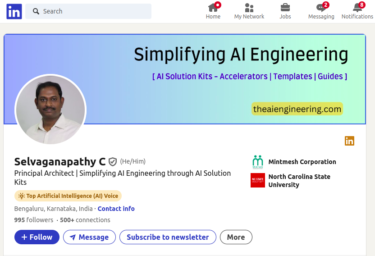
Task: Click the Mintmesh Corporation logo
Action: [x=258, y=162]
